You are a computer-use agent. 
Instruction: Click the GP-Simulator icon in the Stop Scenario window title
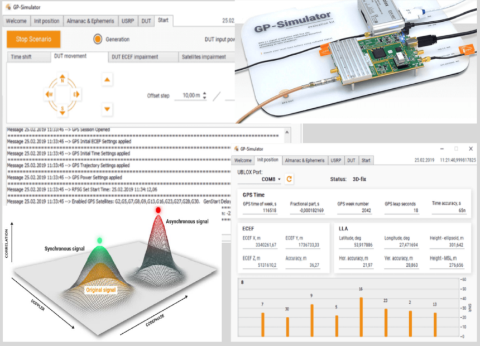8,7
